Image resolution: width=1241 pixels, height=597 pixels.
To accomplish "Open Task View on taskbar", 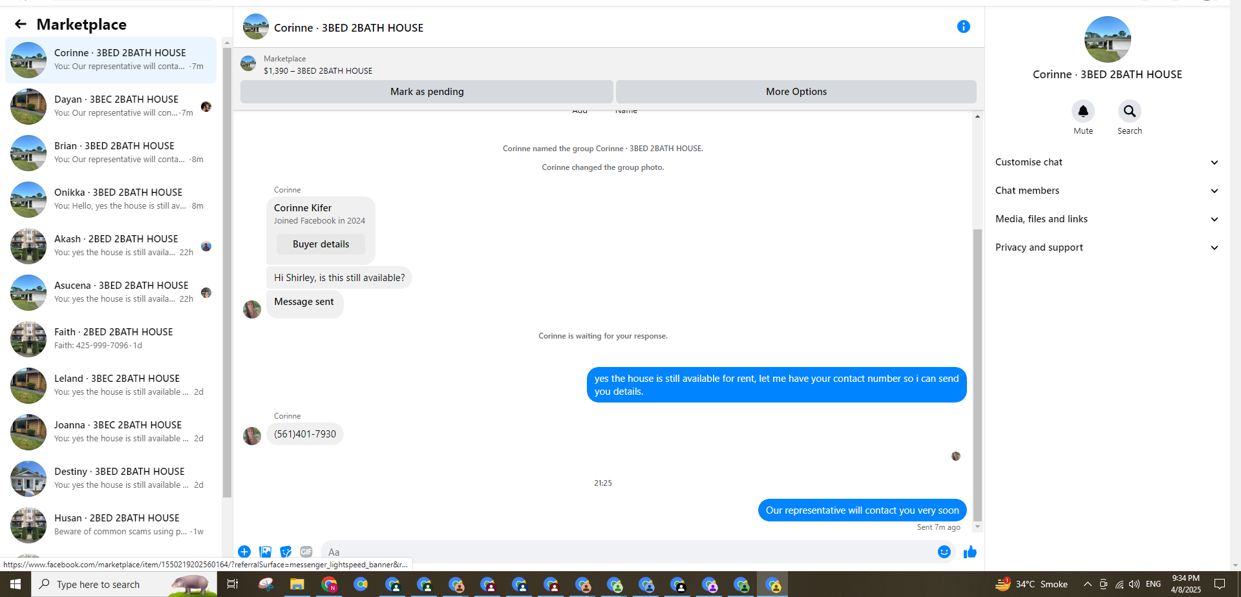I will tap(233, 584).
